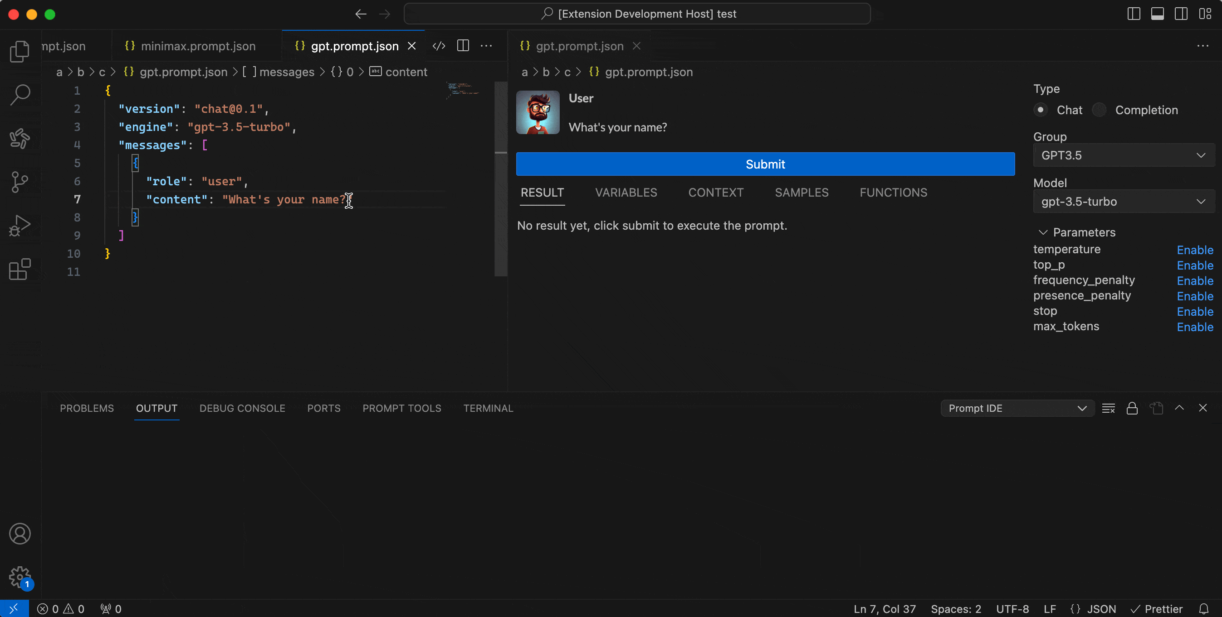Click the source view icon beside editor tab
This screenshot has height=617, width=1222.
pos(439,46)
